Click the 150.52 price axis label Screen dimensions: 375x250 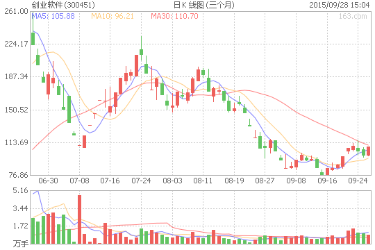pyautogui.click(x=16, y=110)
